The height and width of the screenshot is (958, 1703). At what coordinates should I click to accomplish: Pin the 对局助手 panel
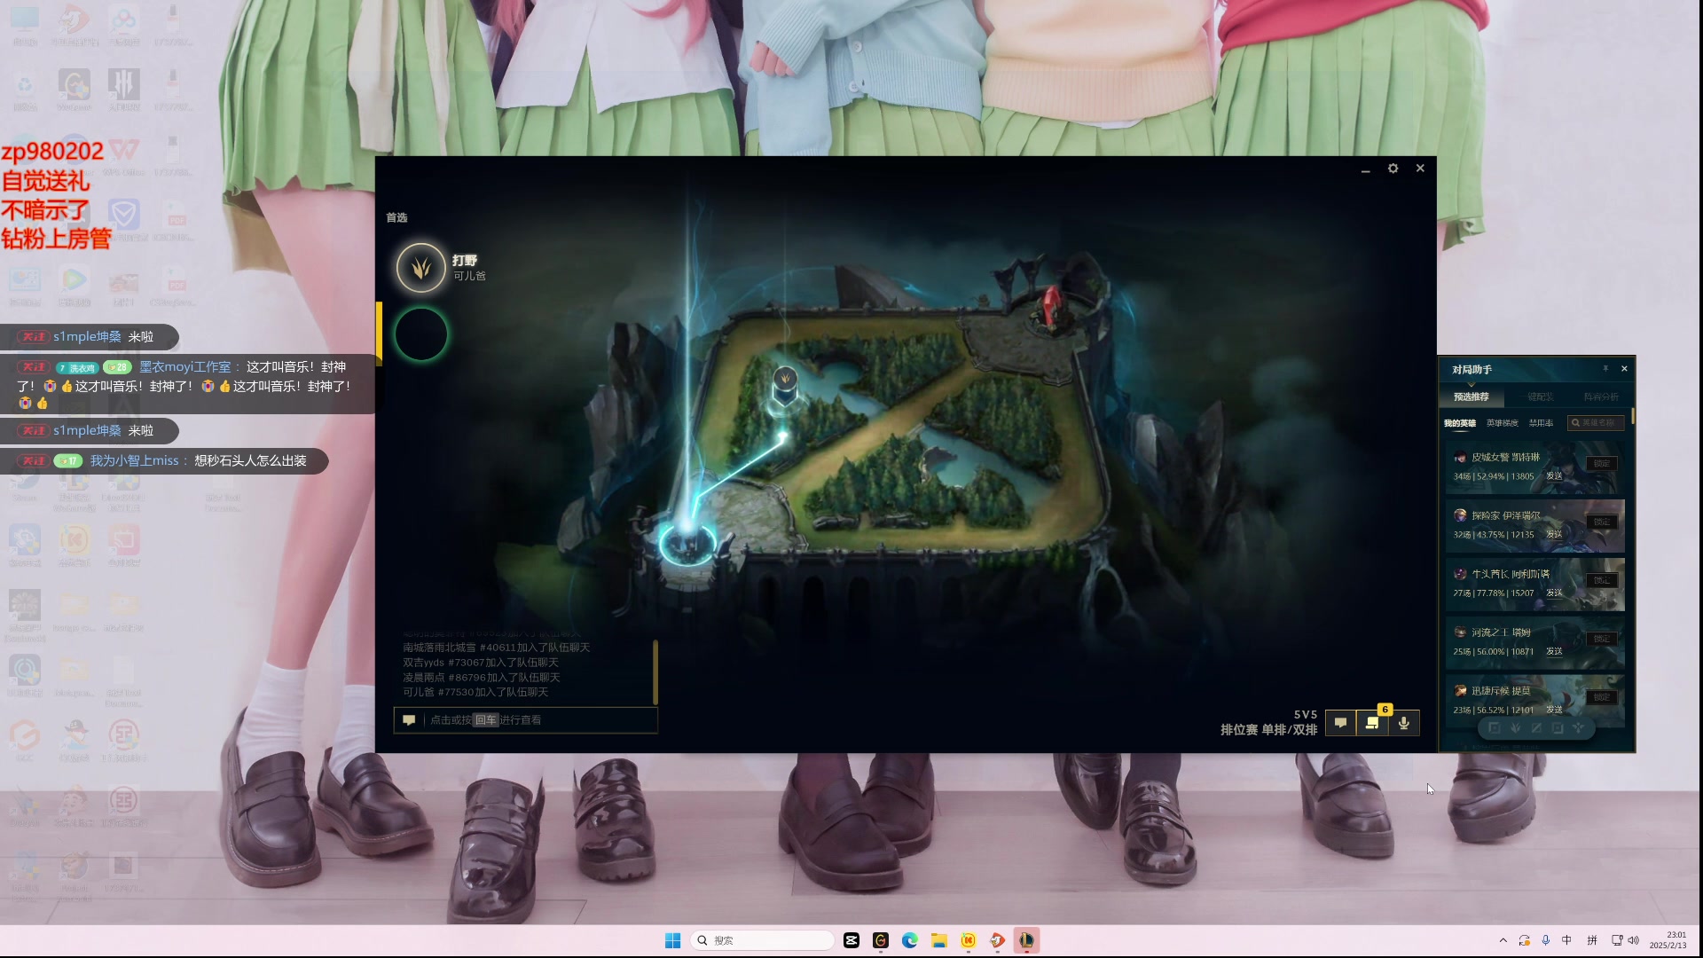[1605, 369]
